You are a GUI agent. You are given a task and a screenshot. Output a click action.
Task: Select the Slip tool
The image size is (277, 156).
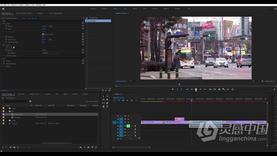click(104, 103)
